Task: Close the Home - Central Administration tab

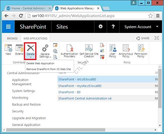Action: pyautogui.click(x=50, y=8)
